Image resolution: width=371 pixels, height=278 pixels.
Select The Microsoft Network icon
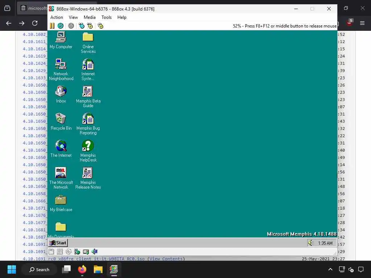coord(61,178)
